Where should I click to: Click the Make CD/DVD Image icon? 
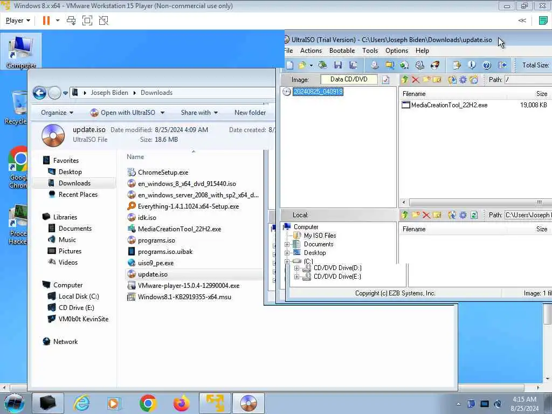[375, 65]
